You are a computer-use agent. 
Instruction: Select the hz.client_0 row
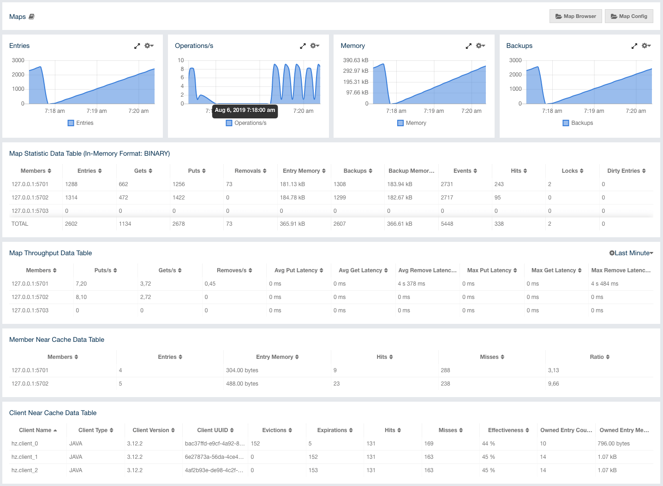coord(331,444)
